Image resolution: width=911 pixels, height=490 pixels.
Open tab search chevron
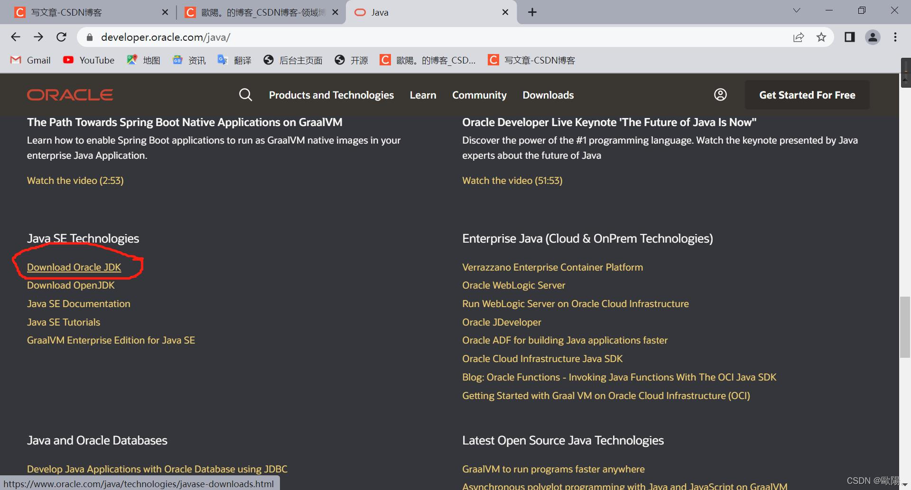coord(797,10)
